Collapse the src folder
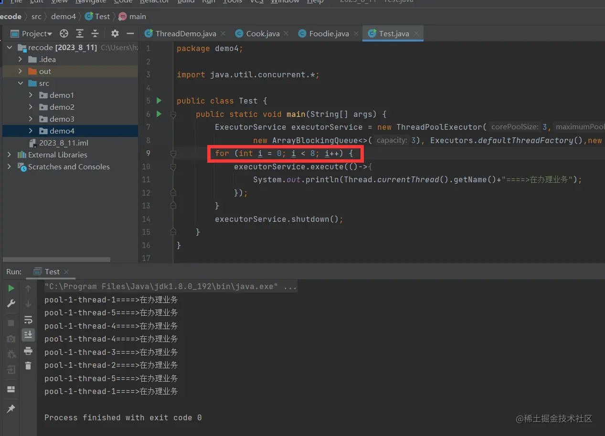The image size is (605, 436). pos(20,83)
